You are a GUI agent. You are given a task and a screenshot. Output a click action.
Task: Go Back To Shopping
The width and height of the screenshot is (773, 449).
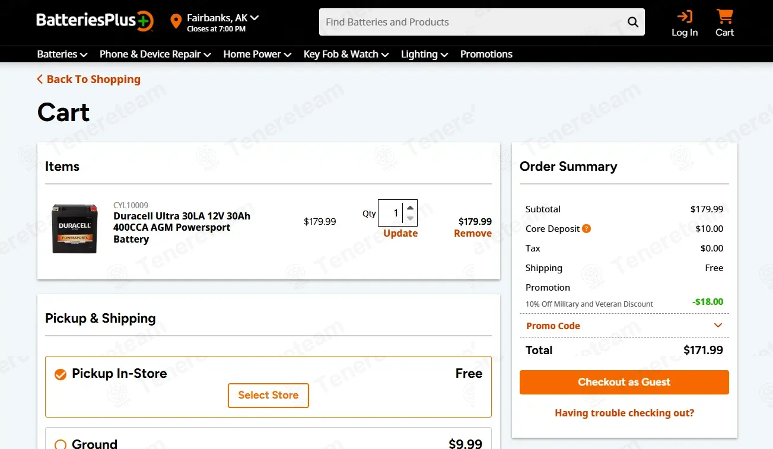click(x=88, y=79)
